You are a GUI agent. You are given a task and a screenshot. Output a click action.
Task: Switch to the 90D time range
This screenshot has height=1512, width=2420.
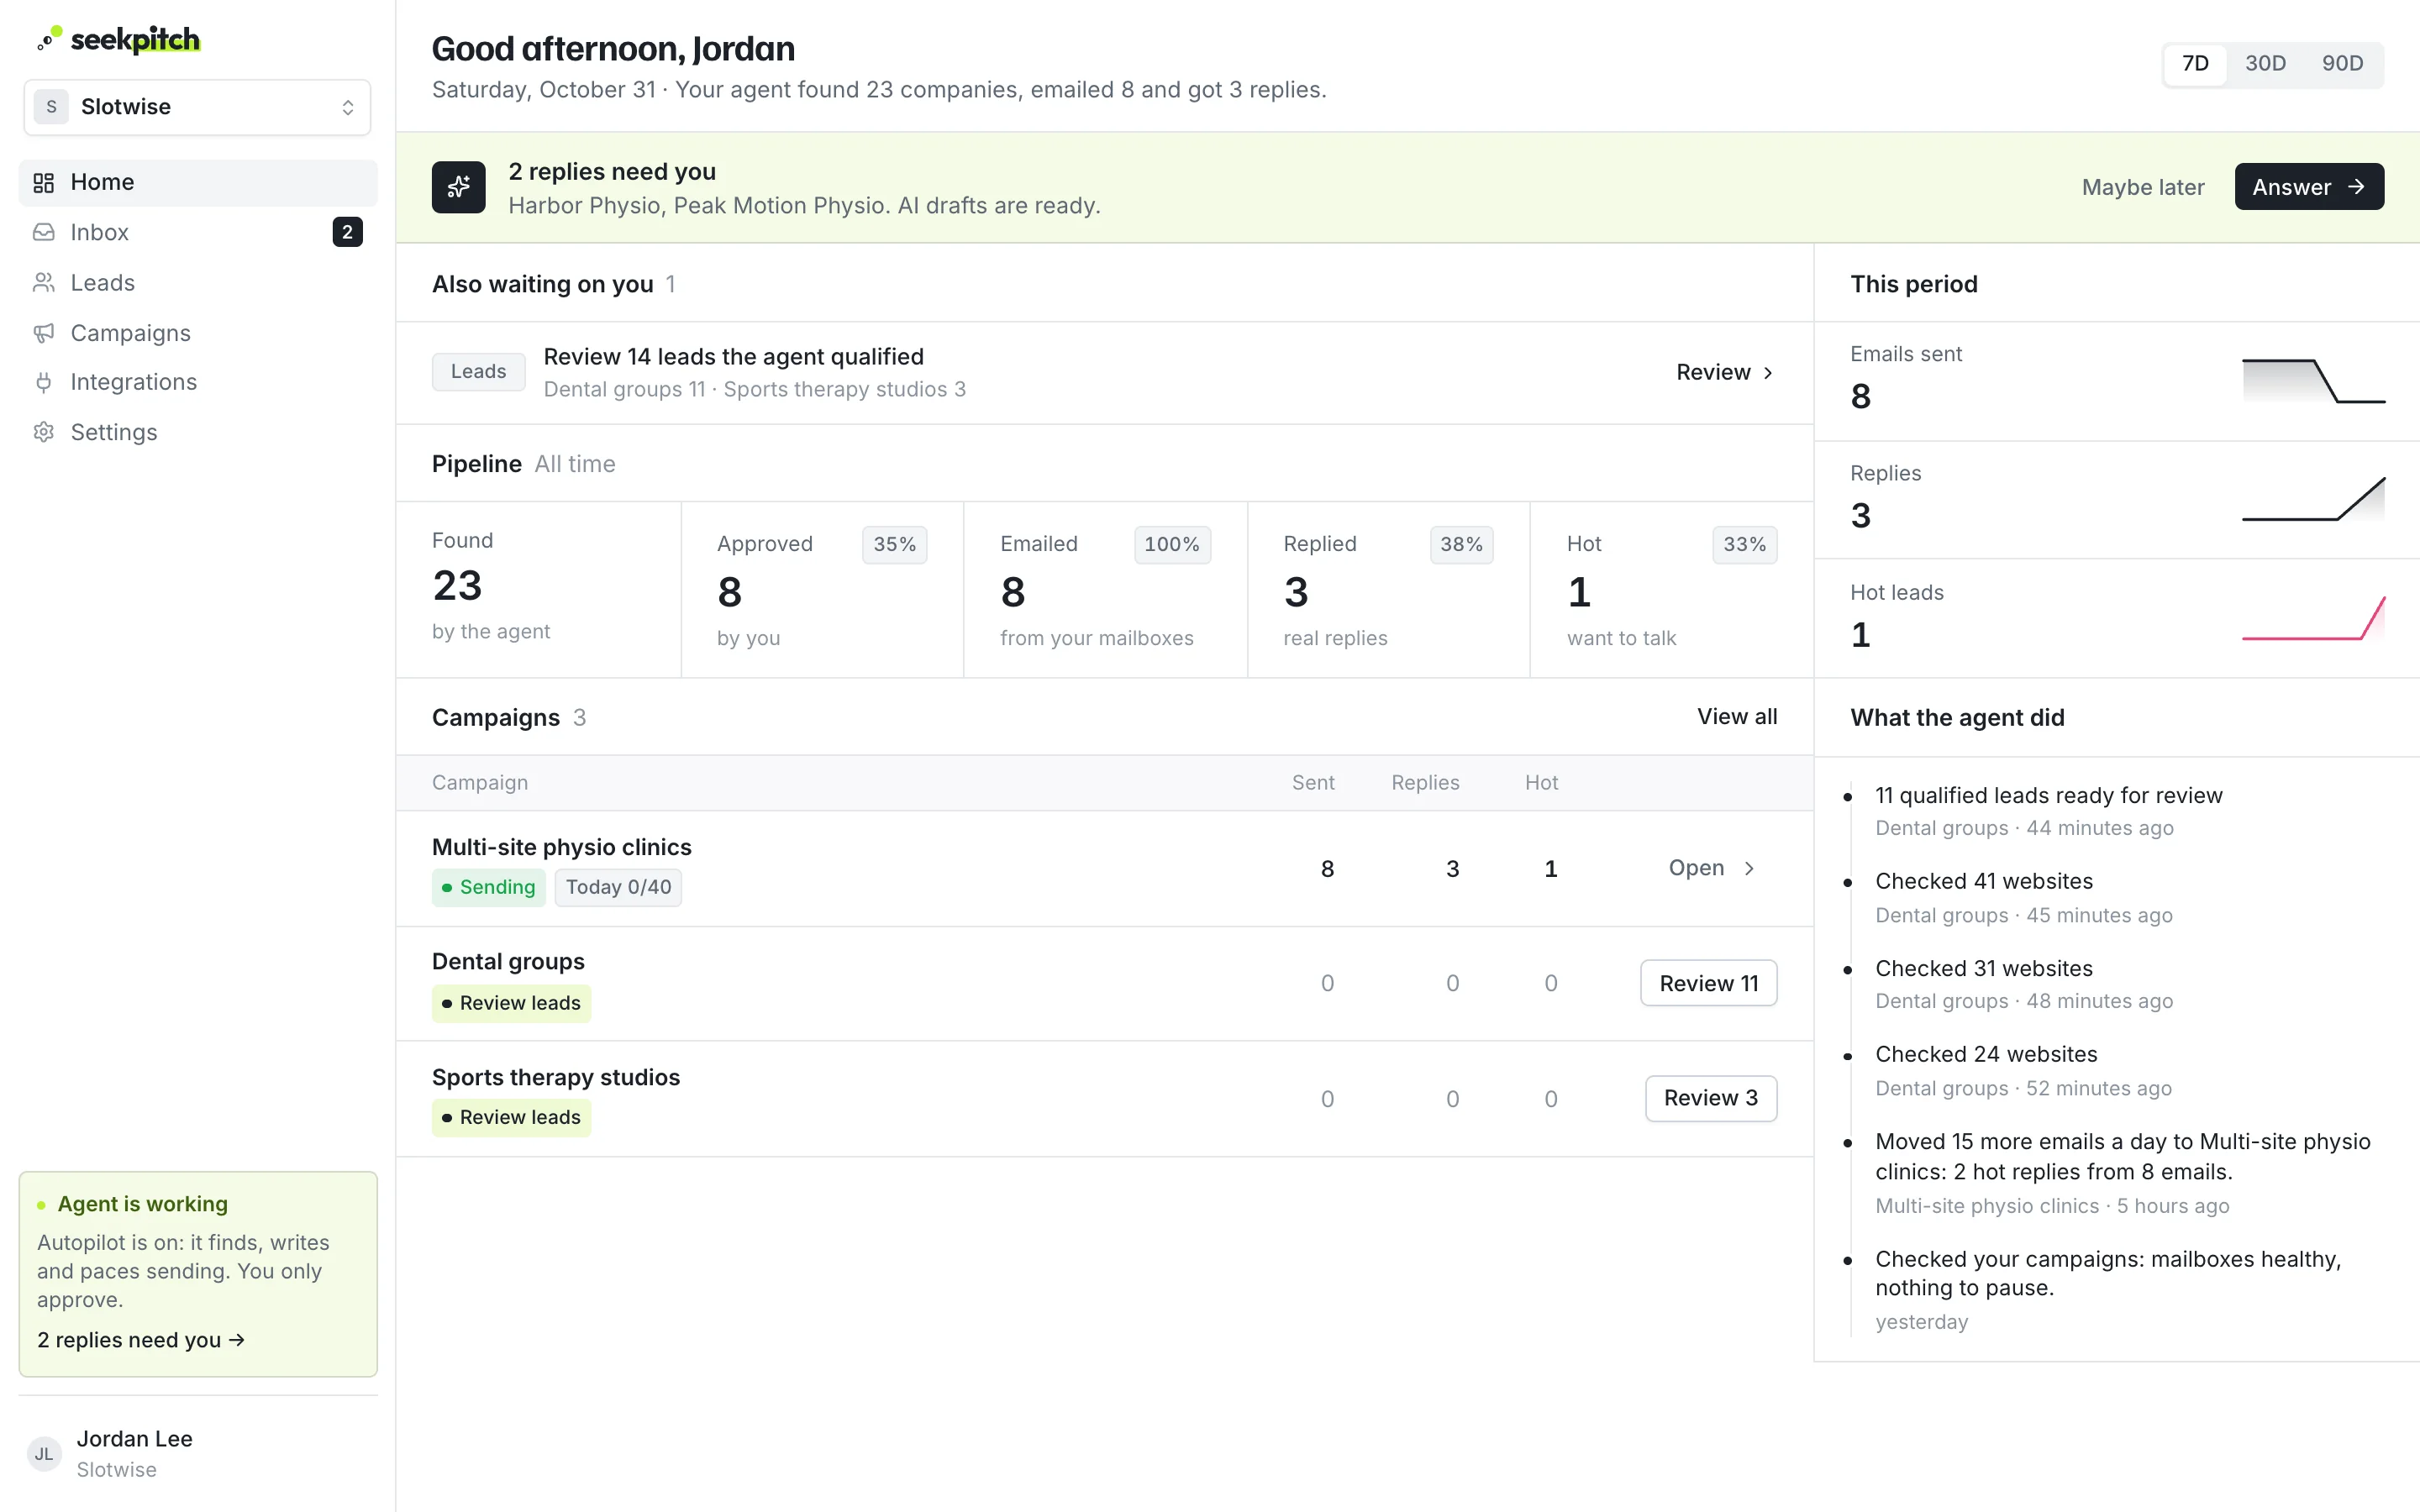tap(2342, 64)
